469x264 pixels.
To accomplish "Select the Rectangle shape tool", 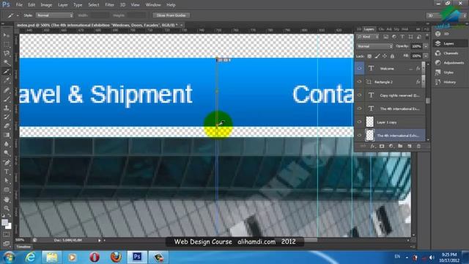I will (7, 190).
